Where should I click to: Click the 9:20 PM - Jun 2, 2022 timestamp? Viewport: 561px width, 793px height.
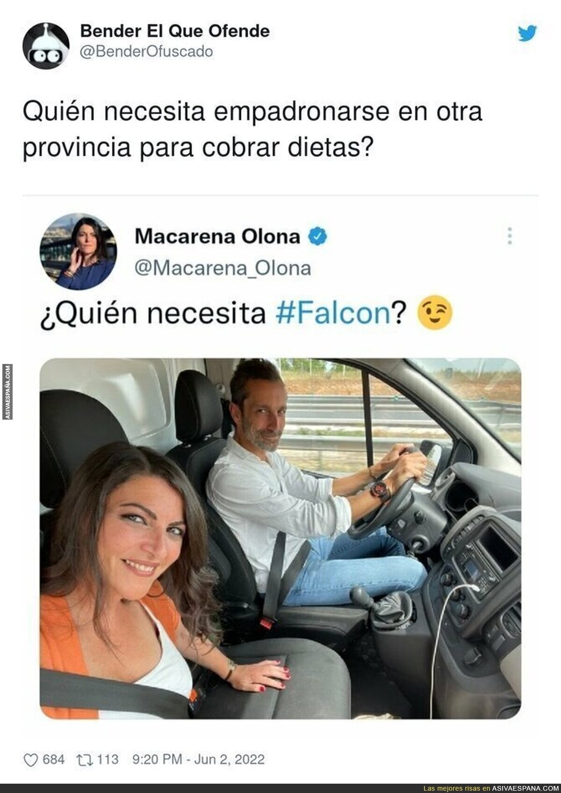click(198, 759)
